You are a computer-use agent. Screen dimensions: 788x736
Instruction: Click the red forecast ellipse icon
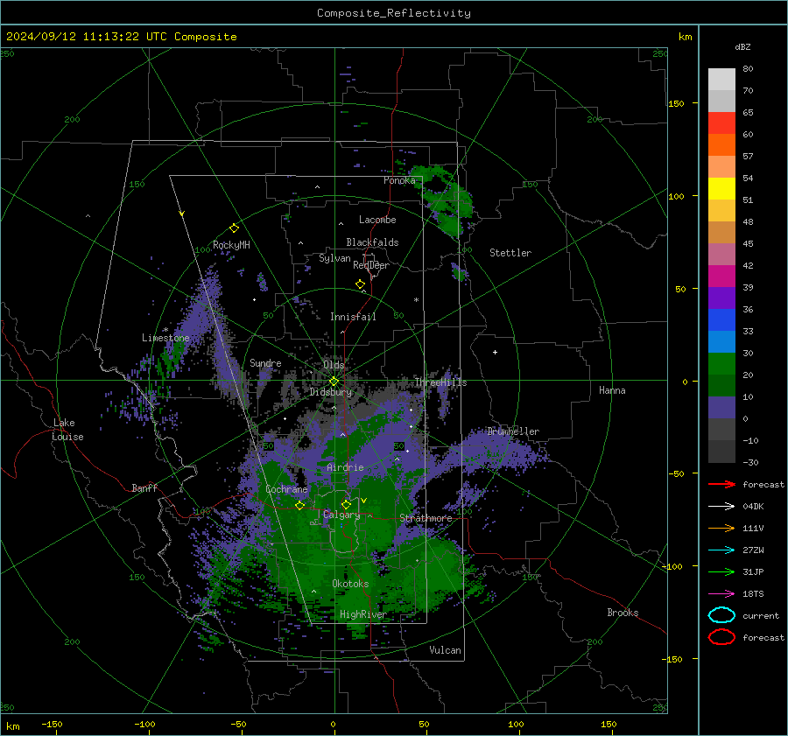pos(721,637)
